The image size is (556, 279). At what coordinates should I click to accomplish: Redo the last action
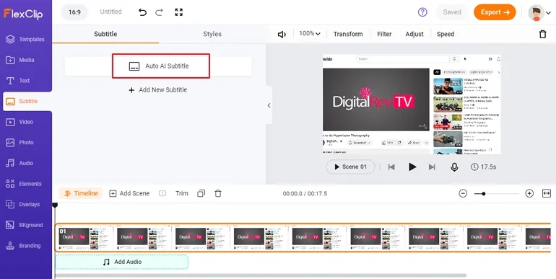point(159,12)
